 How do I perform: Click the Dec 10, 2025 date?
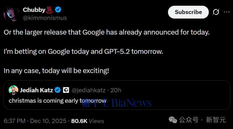48,121
